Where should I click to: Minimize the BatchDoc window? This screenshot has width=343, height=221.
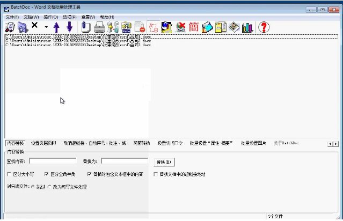tap(311, 10)
